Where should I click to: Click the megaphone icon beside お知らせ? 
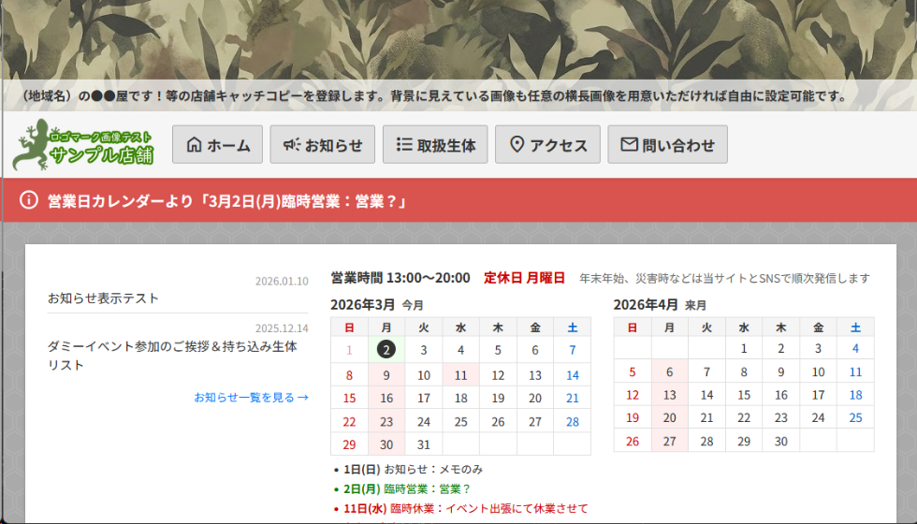coord(291,144)
